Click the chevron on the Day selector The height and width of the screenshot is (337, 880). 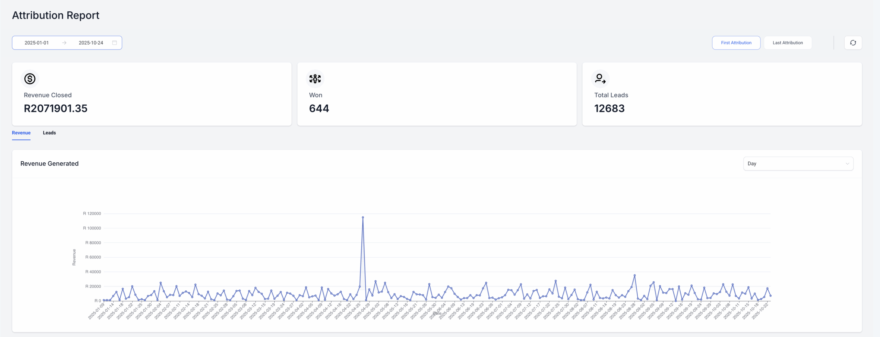click(x=847, y=164)
